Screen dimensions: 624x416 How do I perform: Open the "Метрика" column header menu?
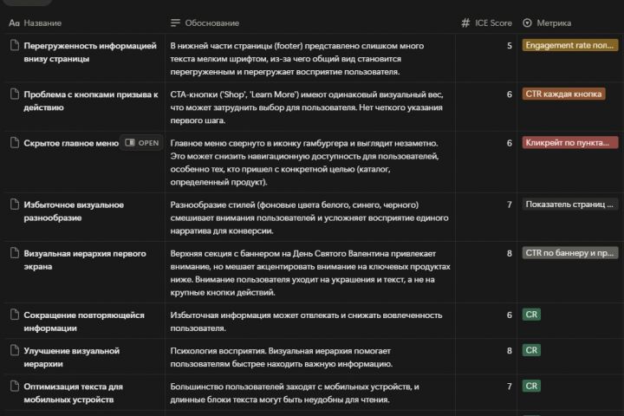(553, 23)
